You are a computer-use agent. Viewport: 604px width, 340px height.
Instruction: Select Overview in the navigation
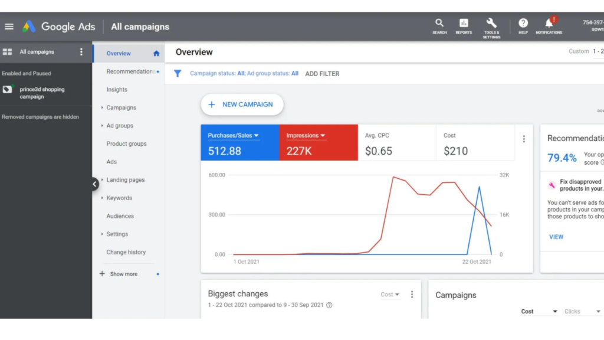tap(119, 54)
